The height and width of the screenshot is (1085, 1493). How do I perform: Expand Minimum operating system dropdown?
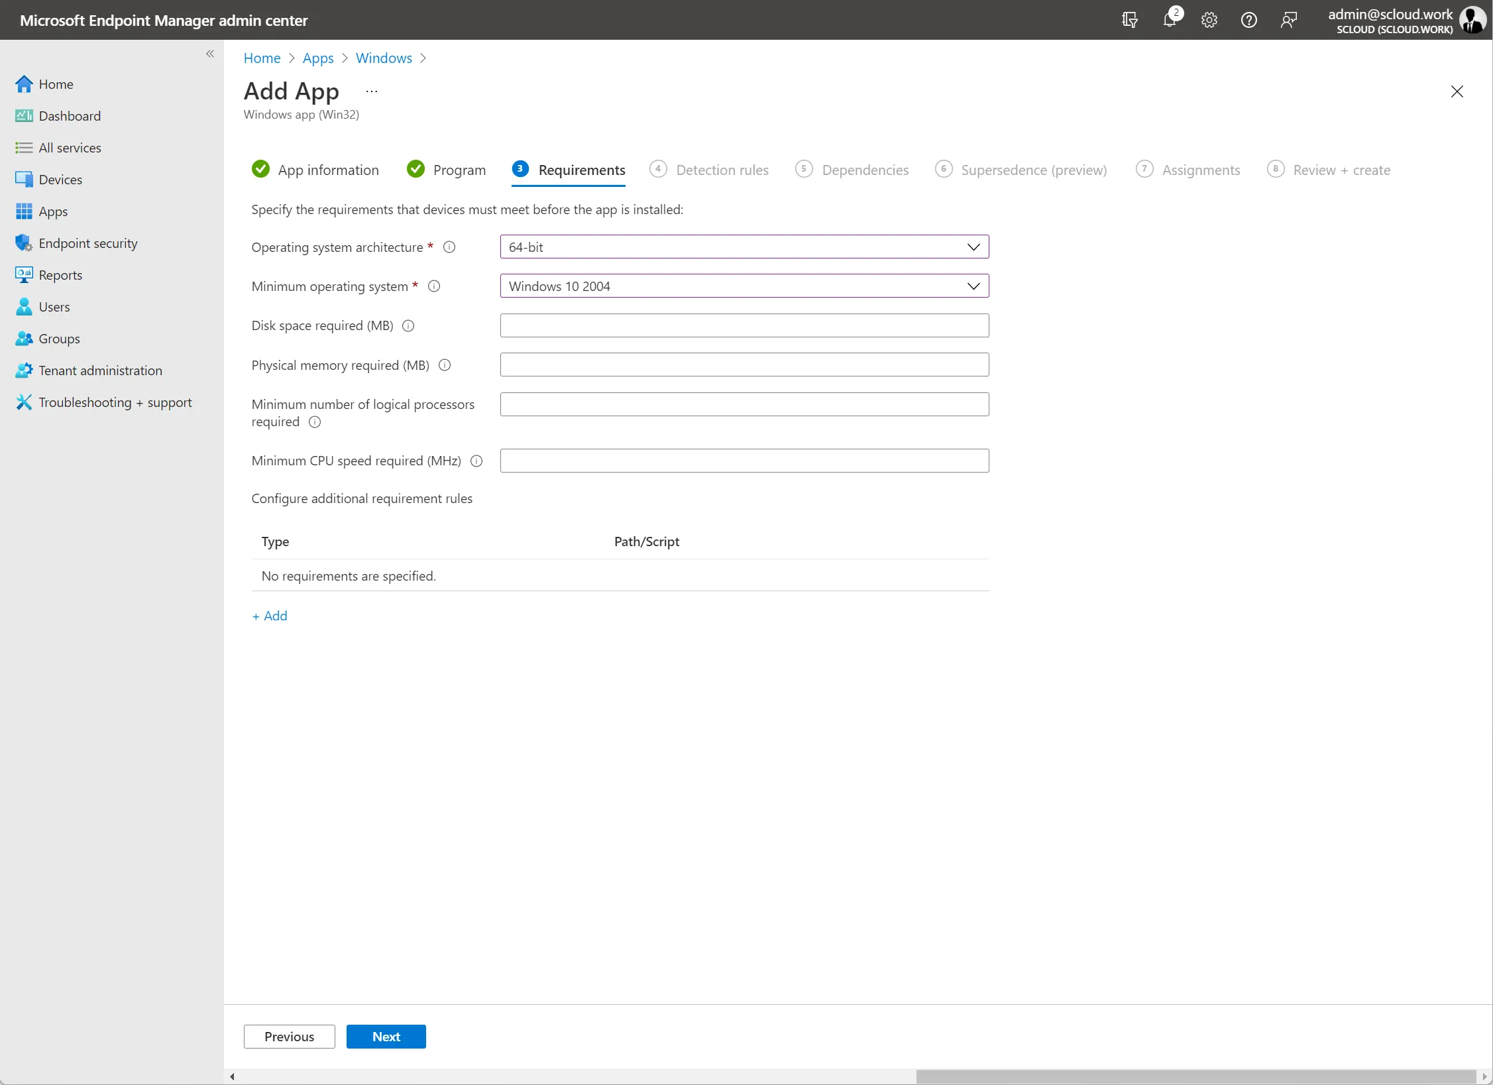744,286
